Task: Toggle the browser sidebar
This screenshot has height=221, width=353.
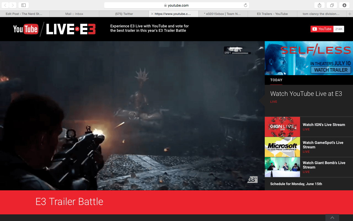Action: (23, 5)
